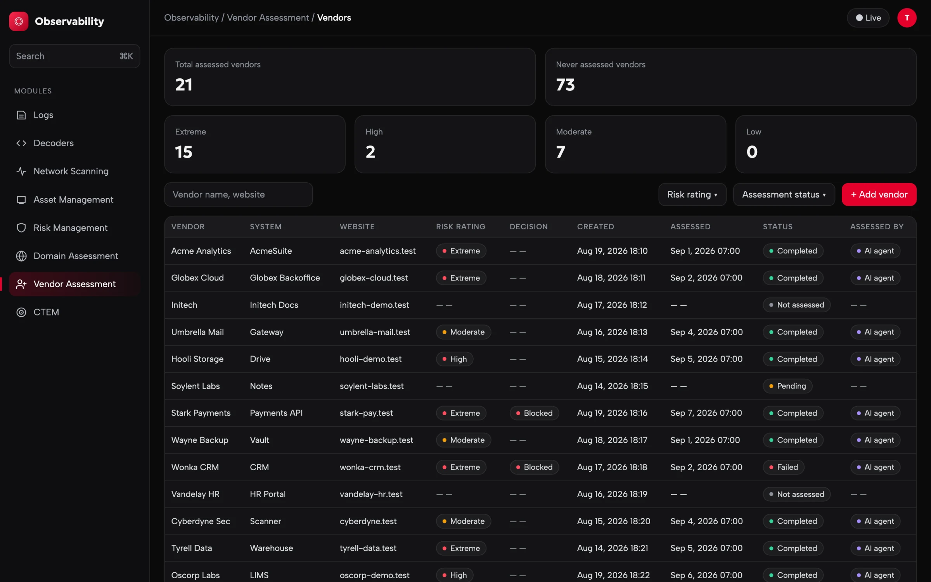931x582 pixels.
Task: Open the Logs module
Action: [74, 115]
